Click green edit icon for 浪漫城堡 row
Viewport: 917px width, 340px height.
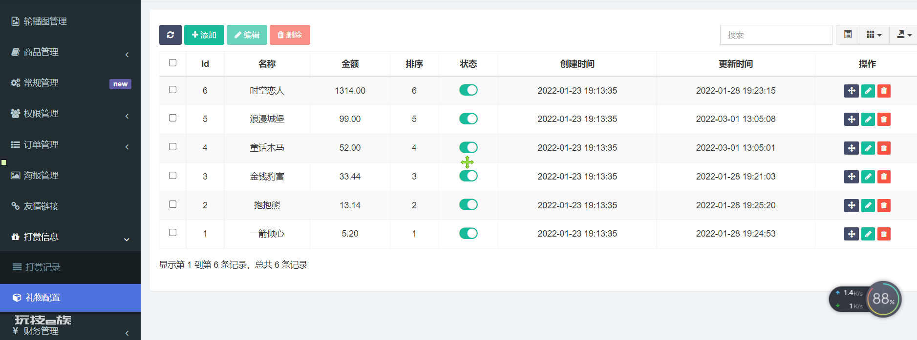coord(868,119)
